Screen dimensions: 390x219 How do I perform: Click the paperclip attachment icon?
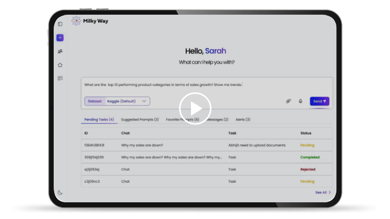[x=288, y=101]
